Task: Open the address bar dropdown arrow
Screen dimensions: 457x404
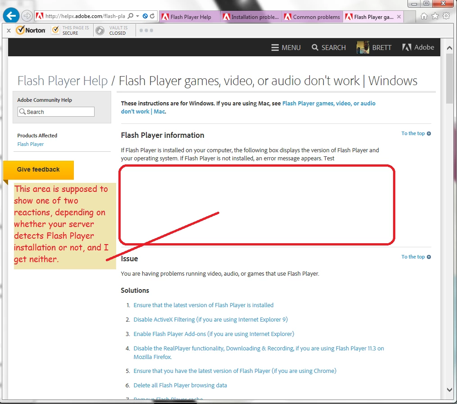Action: 138,16
